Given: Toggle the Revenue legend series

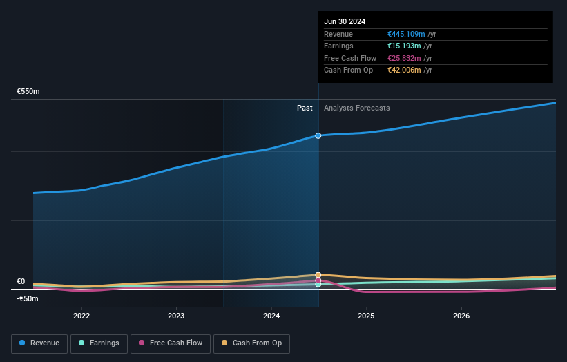Looking at the screenshot, I should (39, 343).
